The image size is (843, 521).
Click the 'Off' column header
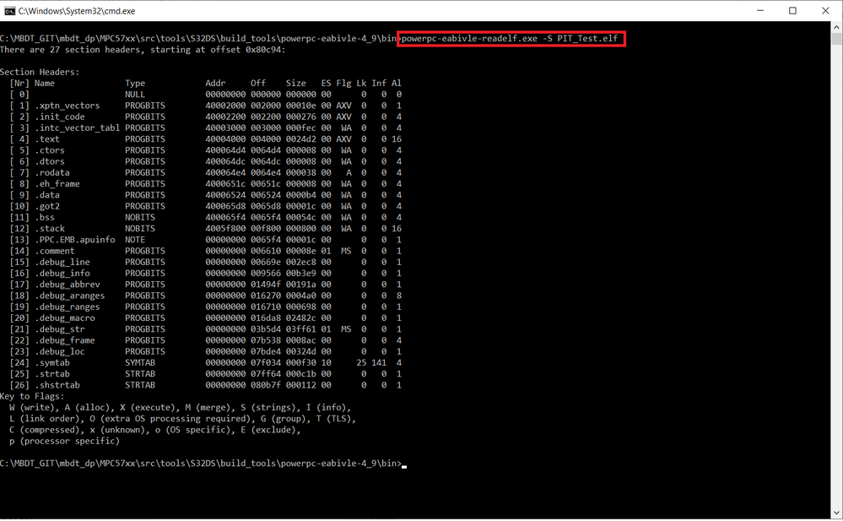[258, 83]
